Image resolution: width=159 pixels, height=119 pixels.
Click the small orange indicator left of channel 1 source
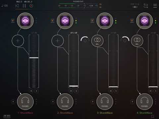pyautogui.click(x=13, y=21)
